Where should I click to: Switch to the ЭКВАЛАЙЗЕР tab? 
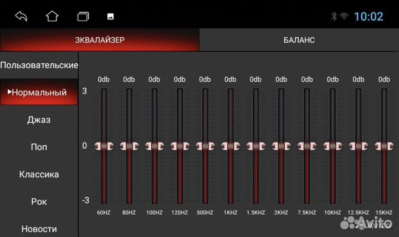pyautogui.click(x=100, y=40)
